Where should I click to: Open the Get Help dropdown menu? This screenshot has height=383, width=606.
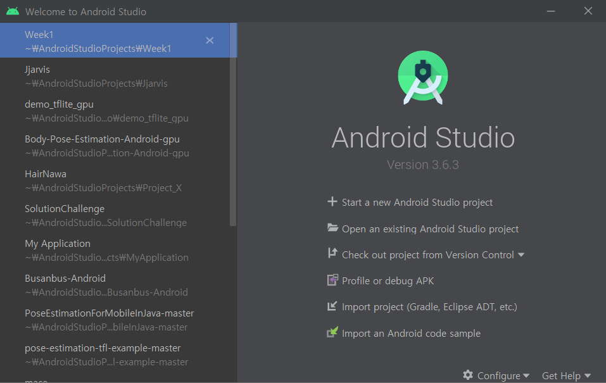pos(566,375)
